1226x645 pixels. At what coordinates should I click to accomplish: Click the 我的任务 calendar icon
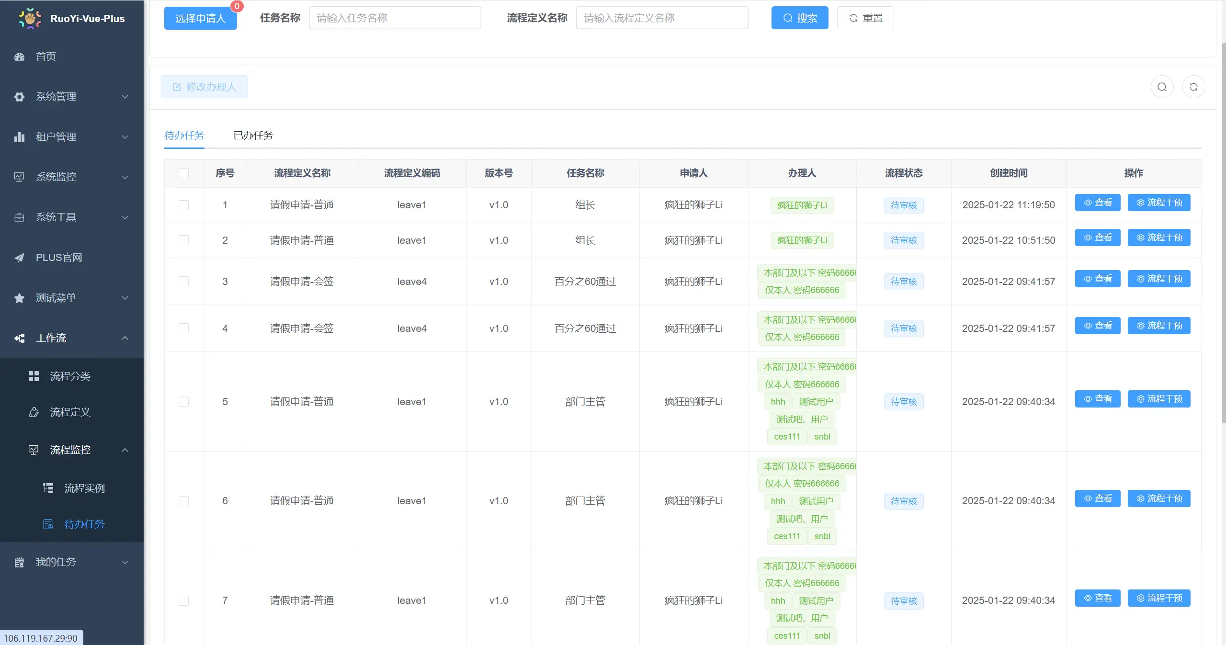click(20, 562)
